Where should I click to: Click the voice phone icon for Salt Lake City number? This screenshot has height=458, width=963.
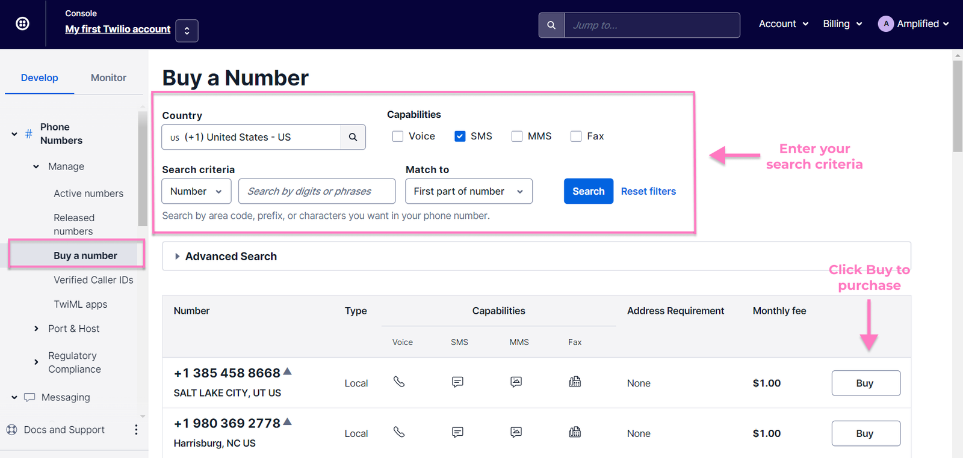pos(399,382)
